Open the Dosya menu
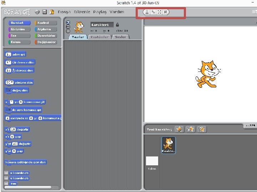Screen dimensions: 257x192 tap(64, 12)
